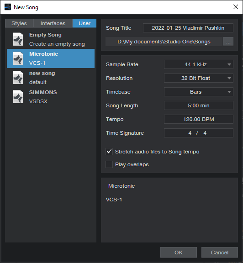
Task: Confirm with the OK button
Action: (179, 252)
